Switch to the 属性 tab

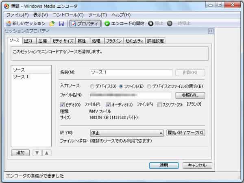click(83, 41)
